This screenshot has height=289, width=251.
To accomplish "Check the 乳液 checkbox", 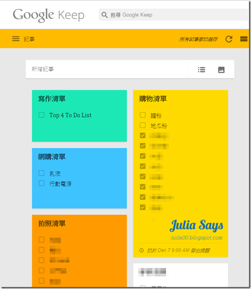I will [x=41, y=173].
